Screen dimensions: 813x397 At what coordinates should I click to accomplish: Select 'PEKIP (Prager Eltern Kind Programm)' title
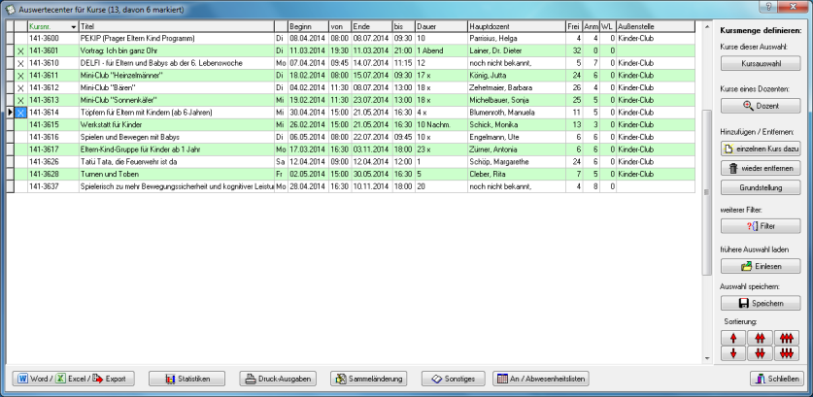coord(137,39)
